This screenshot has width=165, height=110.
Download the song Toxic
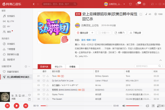[x=48, y=76]
